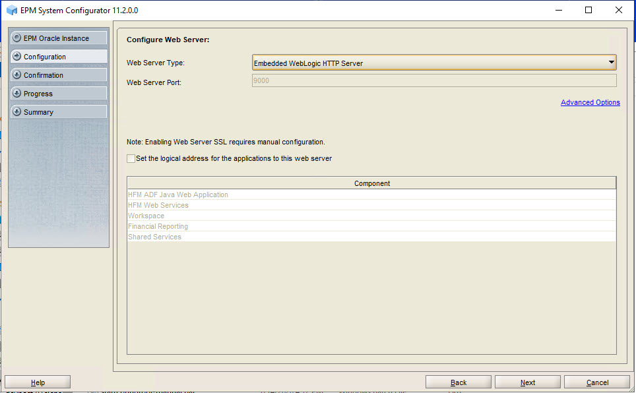Click the Configuration step arrow icon

[x=16, y=56]
